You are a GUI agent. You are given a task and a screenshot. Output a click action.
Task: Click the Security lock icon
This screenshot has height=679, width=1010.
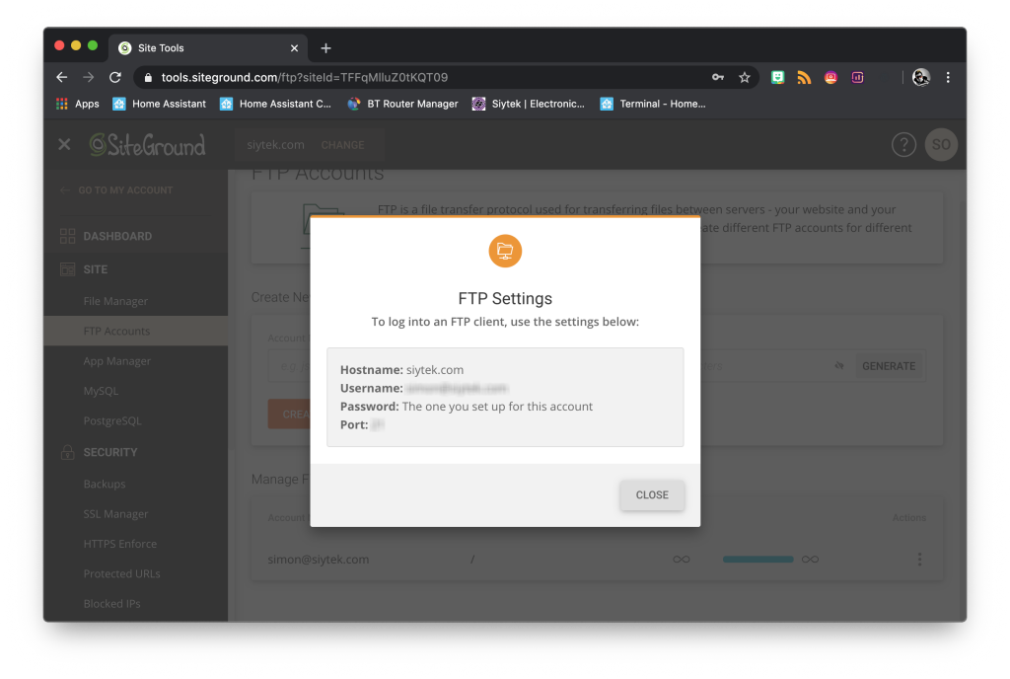point(68,452)
